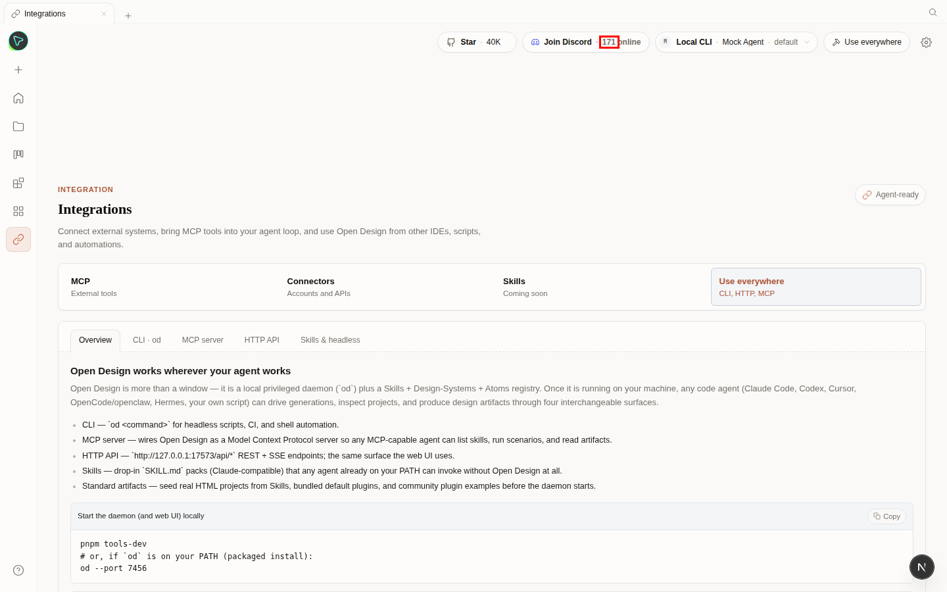
Task: Open the kanban board icon in the sidebar
Action: tap(18, 155)
